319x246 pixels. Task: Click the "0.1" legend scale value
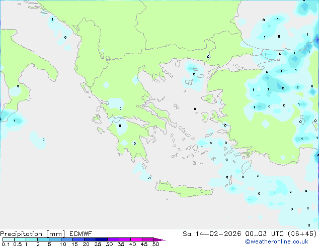6,244
